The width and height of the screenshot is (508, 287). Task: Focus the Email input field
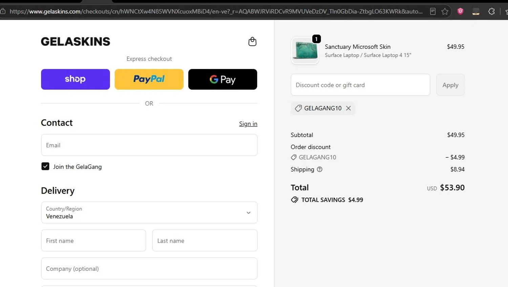tap(149, 145)
